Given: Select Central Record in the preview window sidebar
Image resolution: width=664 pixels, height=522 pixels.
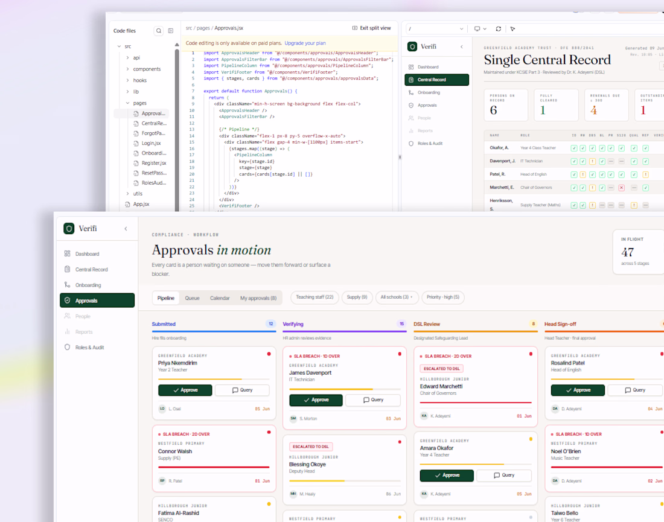Looking at the screenshot, I should (x=436, y=80).
